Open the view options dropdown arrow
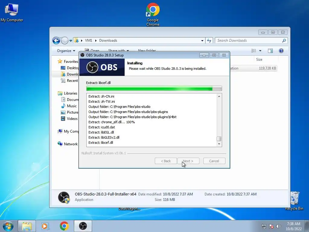This screenshot has width=309, height=232. [260, 51]
